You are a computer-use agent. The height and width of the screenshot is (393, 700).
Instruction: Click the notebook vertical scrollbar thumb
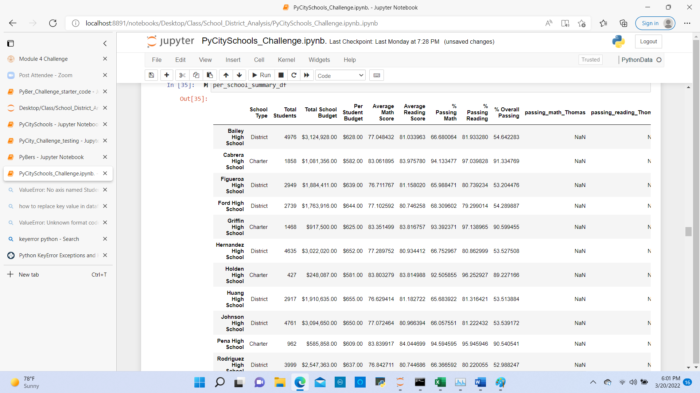point(688,231)
